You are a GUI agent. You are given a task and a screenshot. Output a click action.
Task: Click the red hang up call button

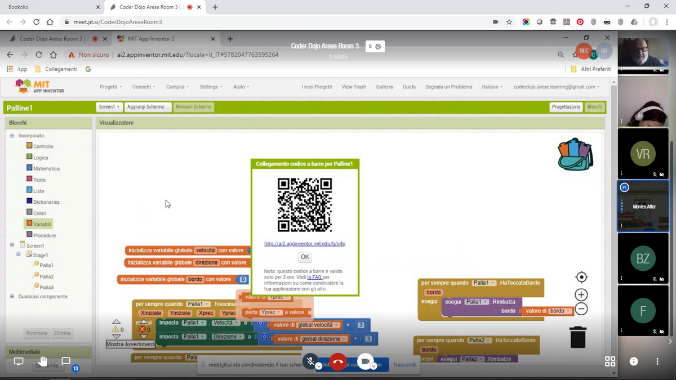tap(338, 361)
